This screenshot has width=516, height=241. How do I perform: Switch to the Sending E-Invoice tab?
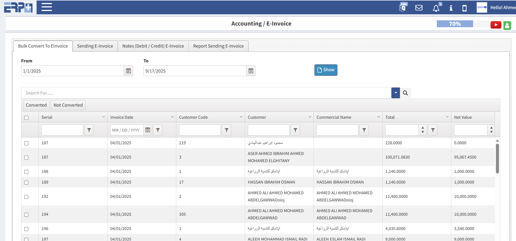pos(95,46)
